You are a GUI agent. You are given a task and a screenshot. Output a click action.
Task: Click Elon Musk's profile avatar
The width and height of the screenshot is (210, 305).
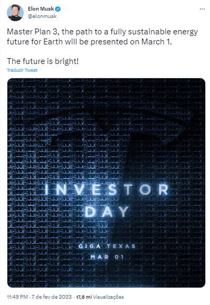point(15,13)
